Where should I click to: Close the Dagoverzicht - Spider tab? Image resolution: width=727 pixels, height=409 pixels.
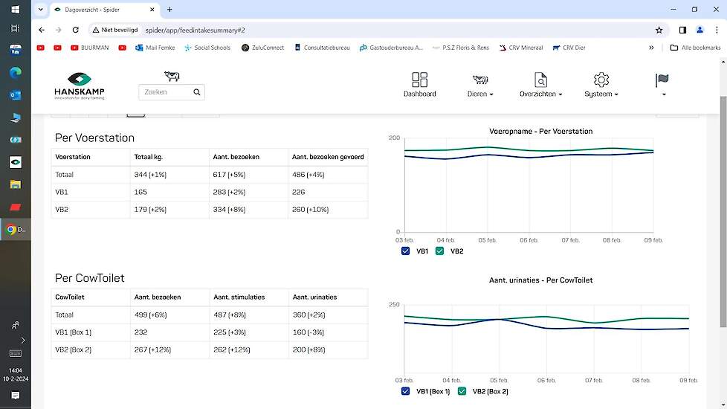152,9
